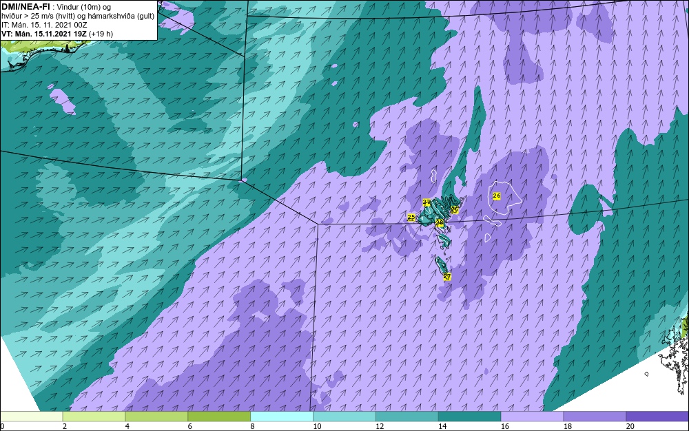The width and height of the screenshot is (689, 431).
Task: Click the teal 12–14 m/s legend swatch
Action: coord(407,417)
